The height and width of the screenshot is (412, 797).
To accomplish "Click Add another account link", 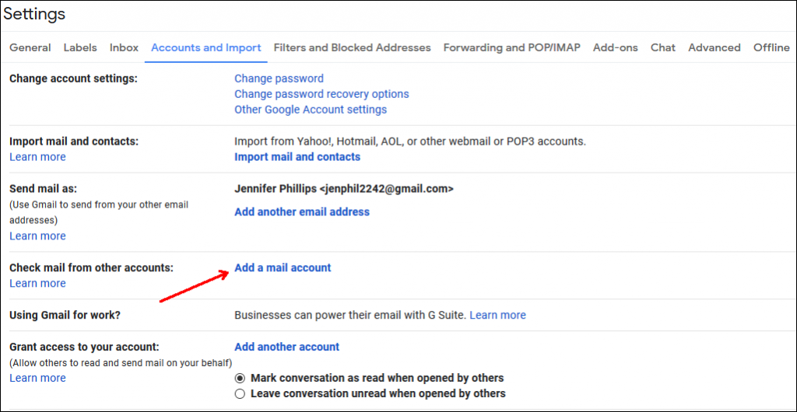I will tap(286, 347).
